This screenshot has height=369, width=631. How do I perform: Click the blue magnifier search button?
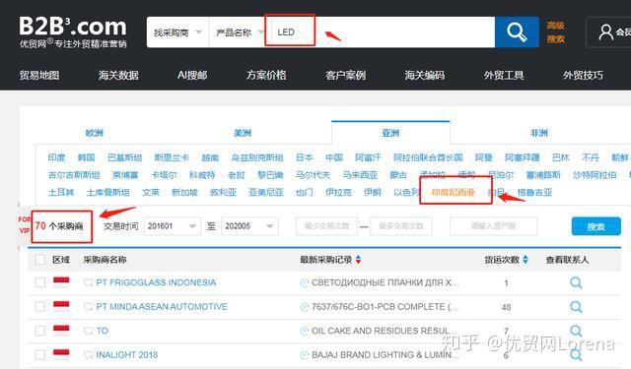(x=517, y=32)
